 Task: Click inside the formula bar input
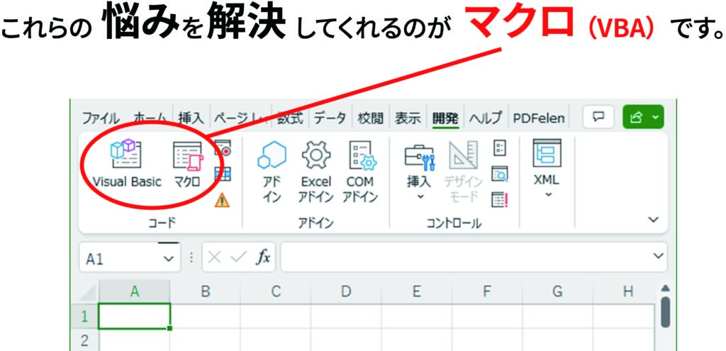tap(461, 258)
